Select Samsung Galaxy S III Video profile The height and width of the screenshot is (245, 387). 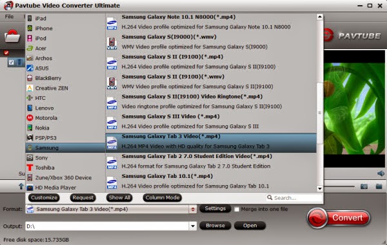211,121
